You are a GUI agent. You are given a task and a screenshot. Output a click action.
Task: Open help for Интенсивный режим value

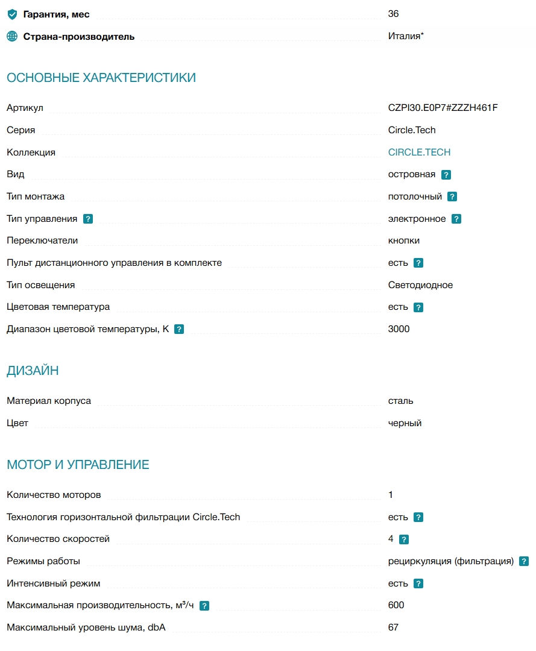[418, 583]
